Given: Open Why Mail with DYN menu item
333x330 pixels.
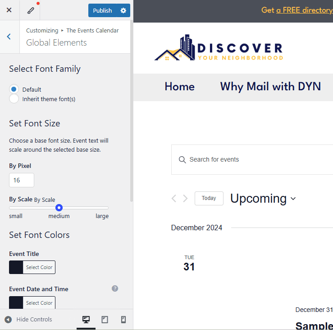Looking at the screenshot, I should point(270,87).
